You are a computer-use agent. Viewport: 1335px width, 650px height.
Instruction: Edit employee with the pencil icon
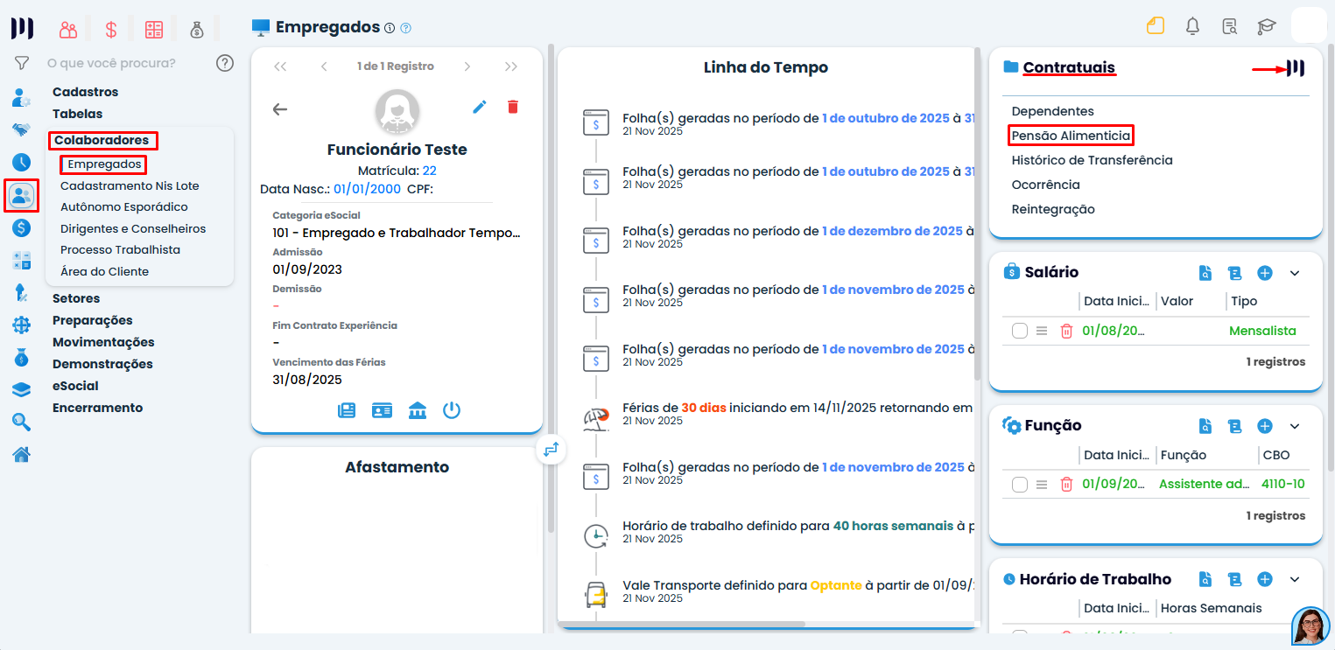(x=479, y=107)
